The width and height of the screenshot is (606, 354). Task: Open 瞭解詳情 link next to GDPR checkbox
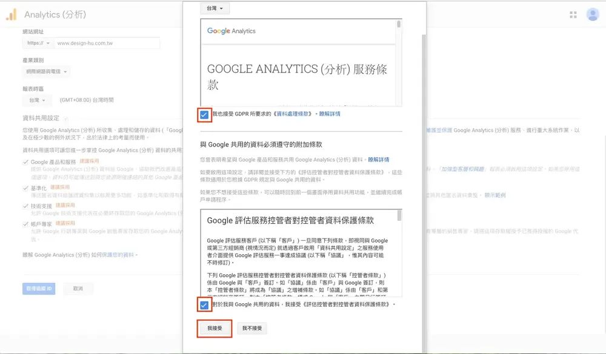(x=330, y=114)
